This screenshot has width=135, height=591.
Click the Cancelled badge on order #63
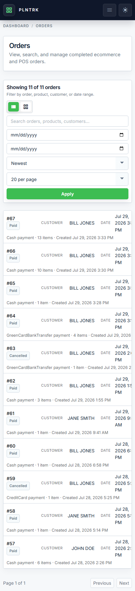[x=18, y=356]
